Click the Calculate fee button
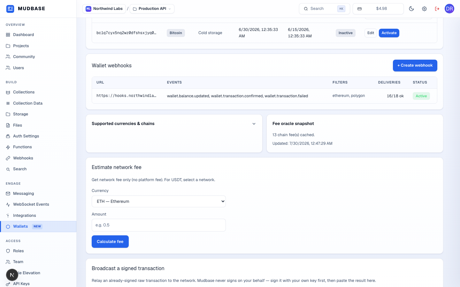Screen dimensions: 460x287 [x=110, y=242]
